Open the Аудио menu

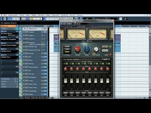coord(28,15)
